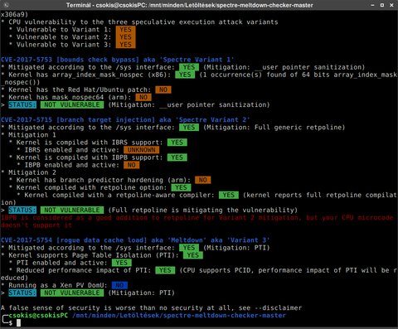This screenshot has width=398, height=329.
Task: Click YES badge for 'Kernel supports Page Table Isolation'
Action: [x=193, y=255]
